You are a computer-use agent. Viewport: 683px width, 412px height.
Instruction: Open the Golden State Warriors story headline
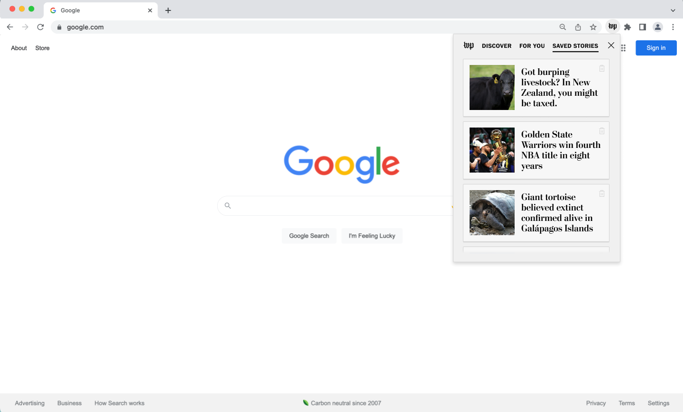pyautogui.click(x=561, y=150)
